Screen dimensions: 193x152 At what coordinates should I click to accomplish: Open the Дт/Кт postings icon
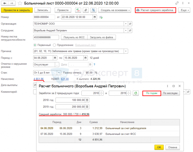click(78, 10)
